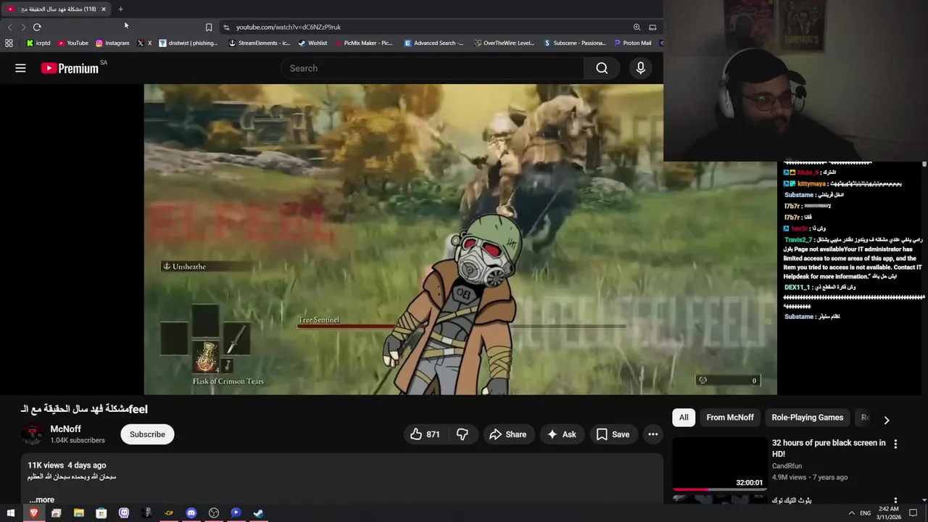Open Microsoft Store from the taskbar
Image resolution: width=928 pixels, height=522 pixels.
(101, 513)
